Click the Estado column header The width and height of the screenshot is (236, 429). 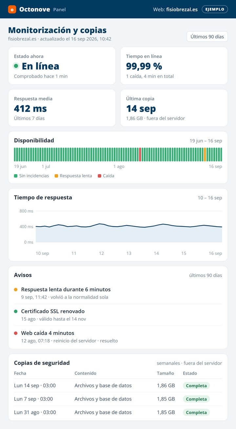(190, 373)
